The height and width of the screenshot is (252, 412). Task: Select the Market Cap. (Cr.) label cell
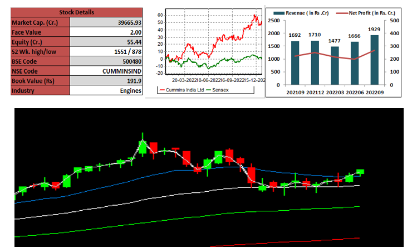click(40, 22)
